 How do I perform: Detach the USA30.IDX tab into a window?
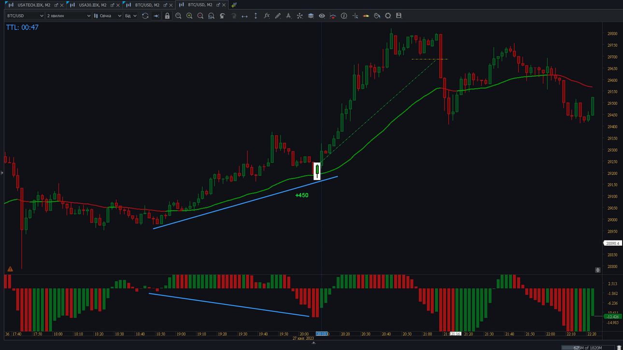[112, 5]
